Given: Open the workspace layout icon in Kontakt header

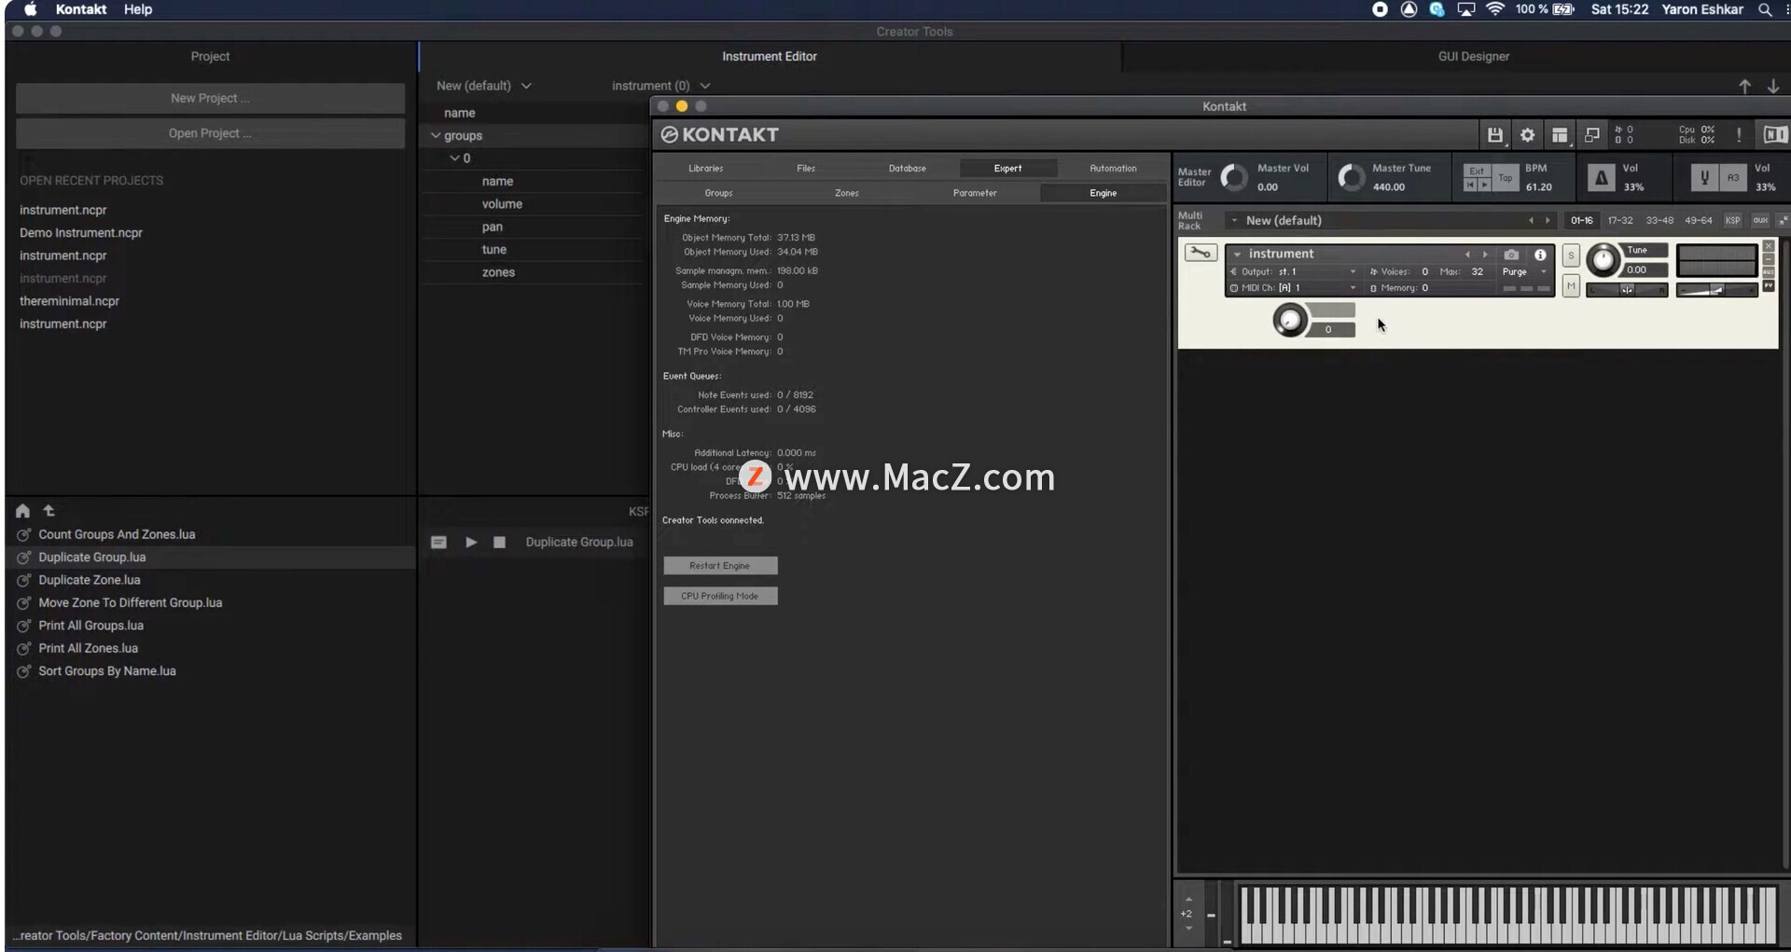Looking at the screenshot, I should [x=1560, y=135].
